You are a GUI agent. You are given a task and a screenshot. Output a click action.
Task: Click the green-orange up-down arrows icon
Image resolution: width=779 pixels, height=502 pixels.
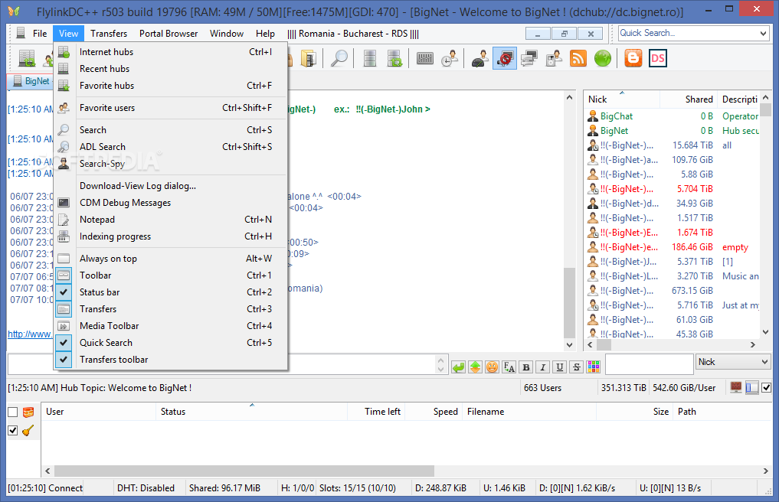point(476,367)
